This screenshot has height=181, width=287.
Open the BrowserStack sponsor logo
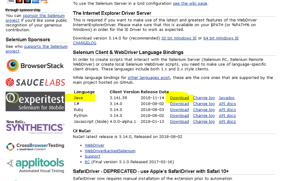click(35, 66)
